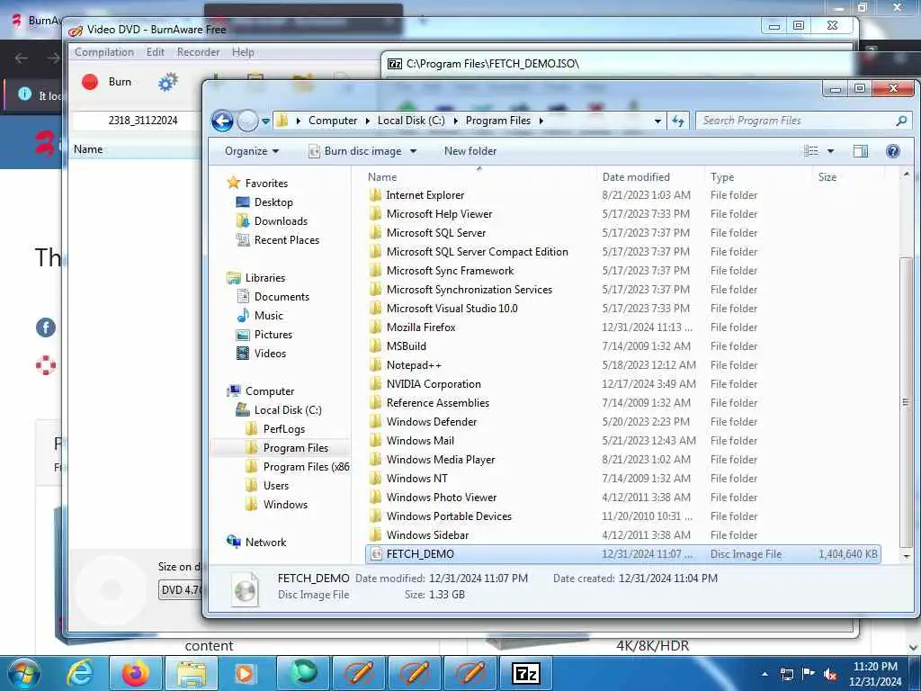Sort by Date modified column header
Image resolution: width=921 pixels, height=691 pixels.
point(636,177)
